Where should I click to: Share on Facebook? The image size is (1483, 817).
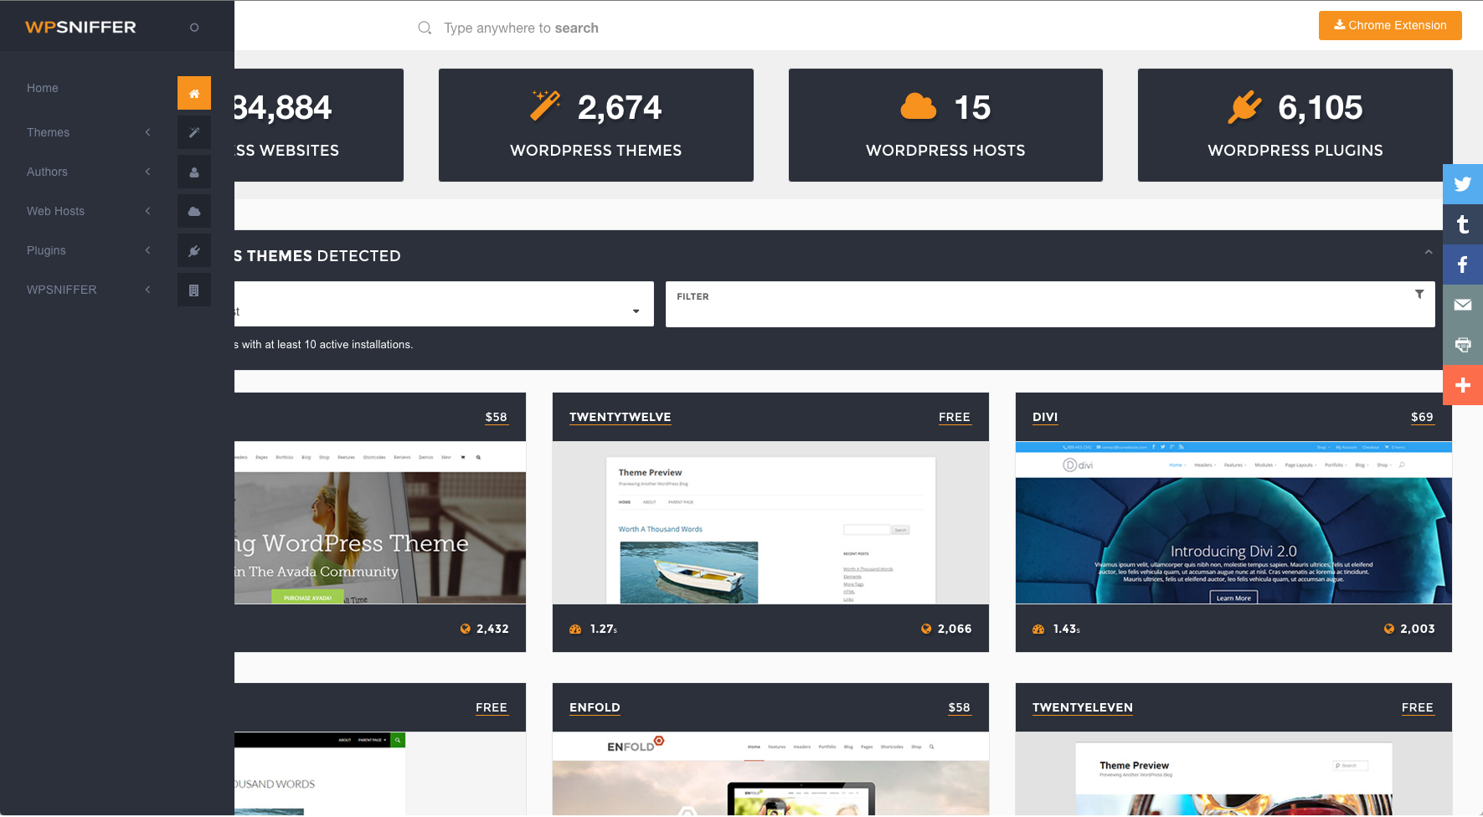1463,265
